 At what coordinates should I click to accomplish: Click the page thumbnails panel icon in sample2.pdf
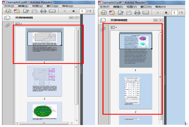point(103,20)
